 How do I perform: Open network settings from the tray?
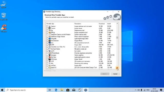(x=145, y=90)
